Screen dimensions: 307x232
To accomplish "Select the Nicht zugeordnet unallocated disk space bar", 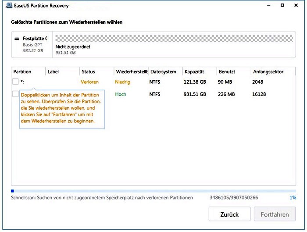I will tap(174, 38).
